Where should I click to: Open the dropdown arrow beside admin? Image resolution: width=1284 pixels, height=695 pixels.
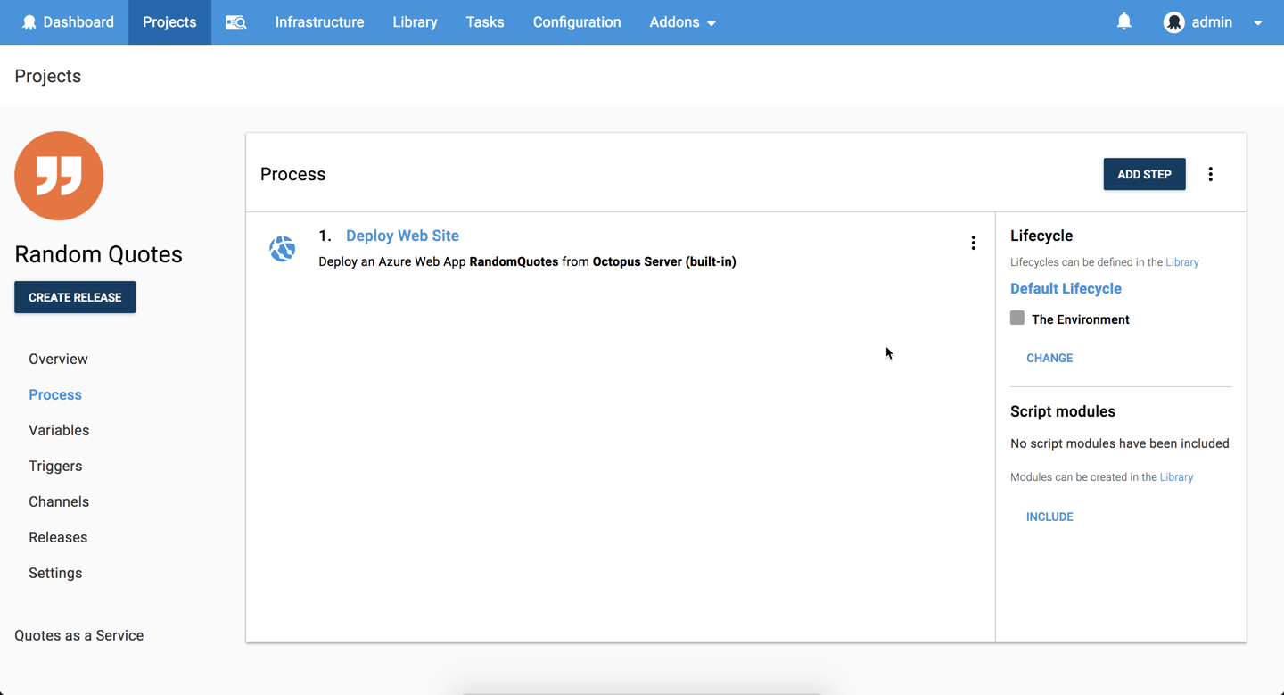(1256, 21)
